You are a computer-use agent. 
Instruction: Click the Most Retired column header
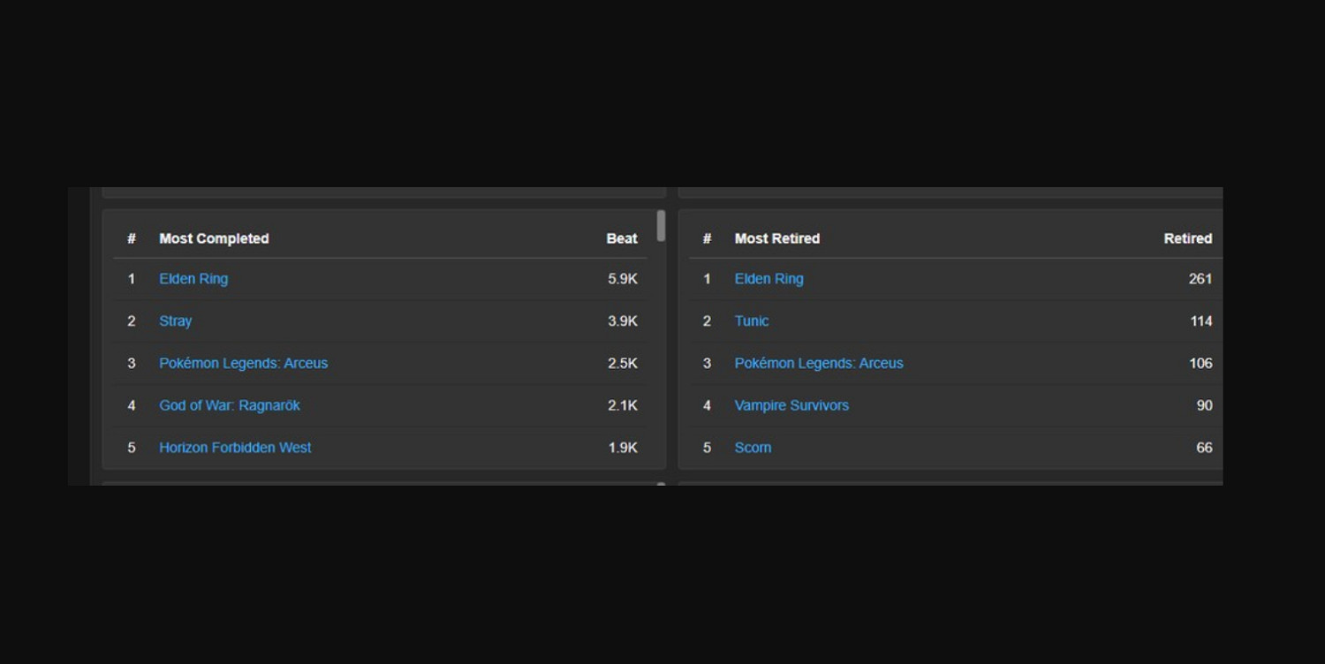coord(776,239)
